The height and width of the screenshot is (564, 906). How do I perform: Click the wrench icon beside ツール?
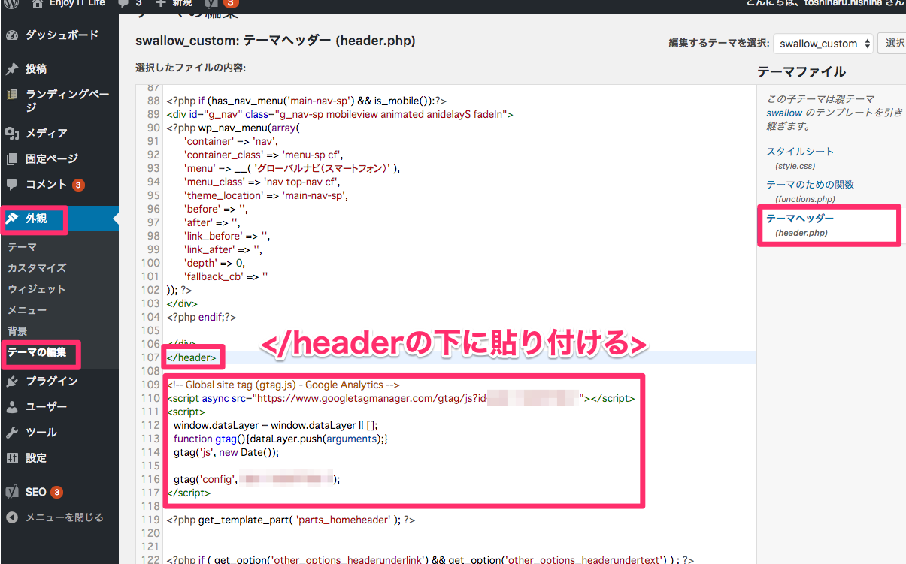[x=12, y=433]
